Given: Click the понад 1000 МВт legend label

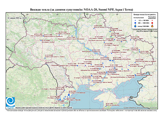Looking at the screenshot, I should click(143, 26).
